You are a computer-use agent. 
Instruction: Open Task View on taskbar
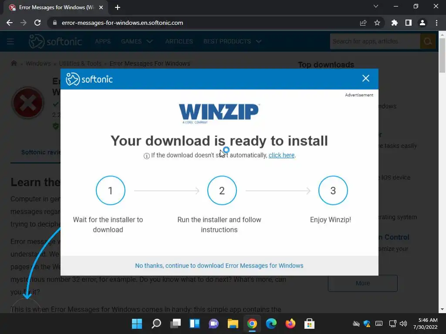[x=176, y=324]
